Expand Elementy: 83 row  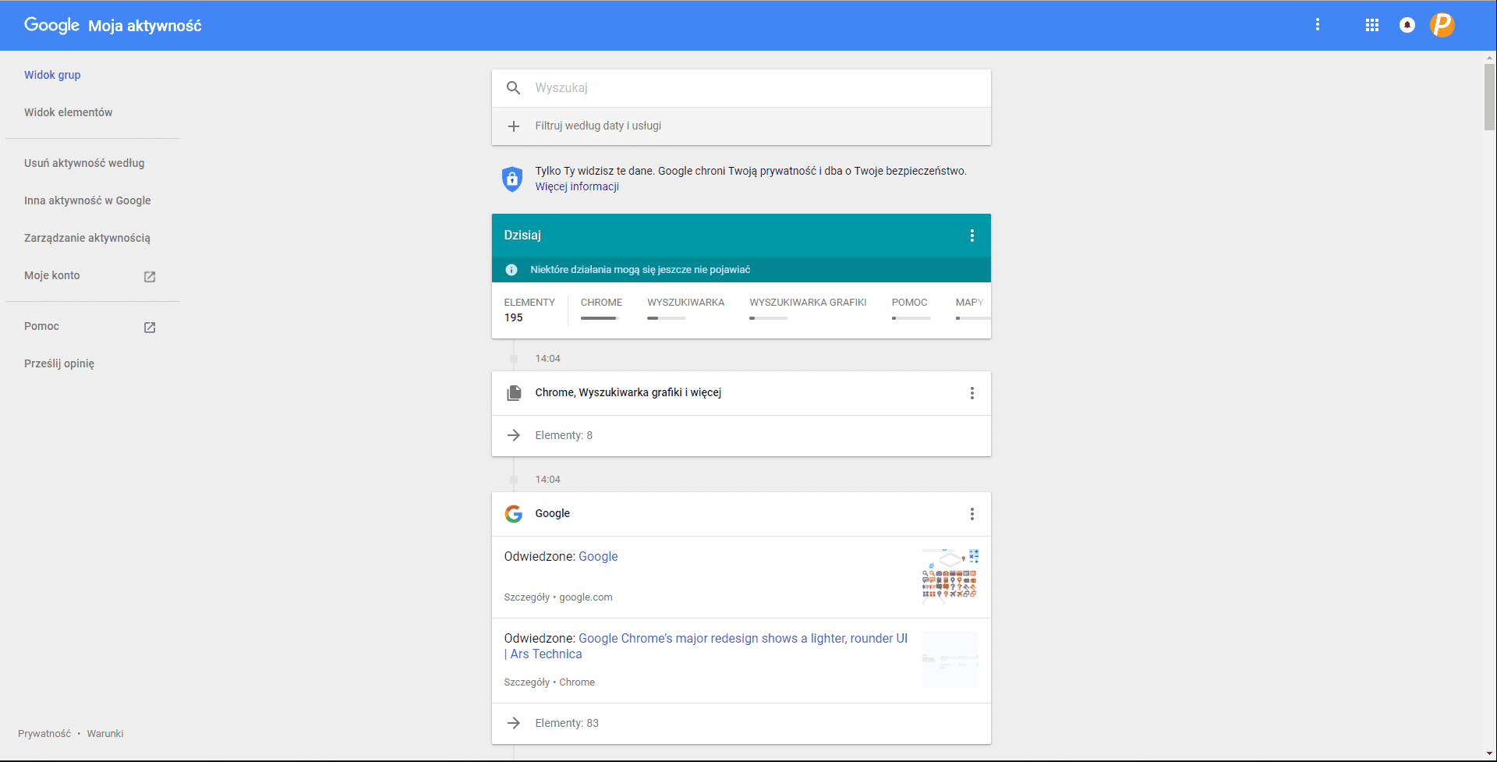pyautogui.click(x=741, y=723)
